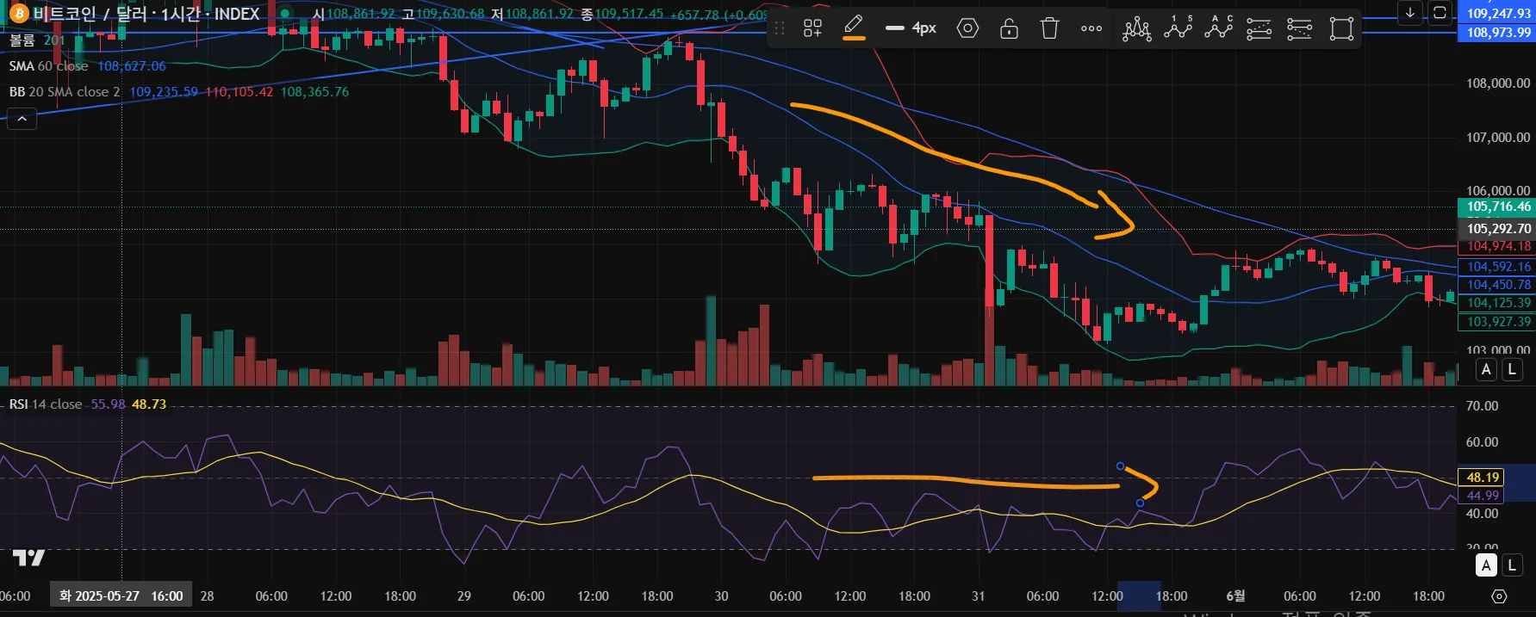Select the pitchfork lines tool with downward slope

[1299, 29]
